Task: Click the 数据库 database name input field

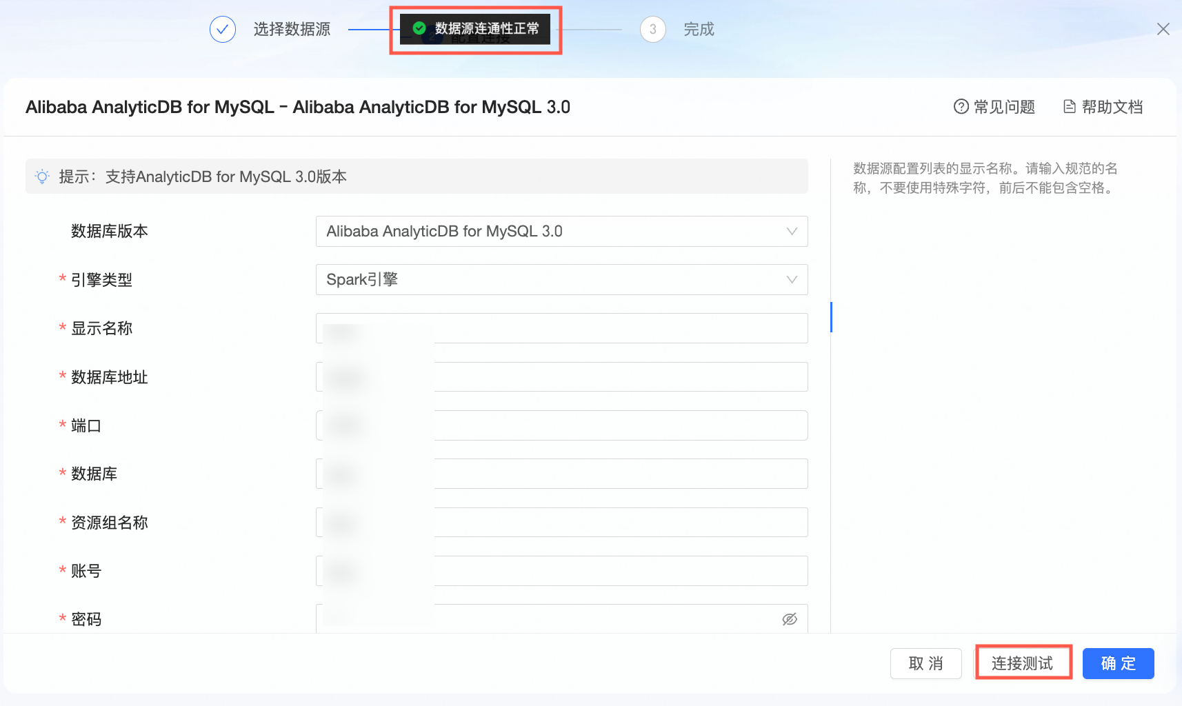Action: coord(561,474)
